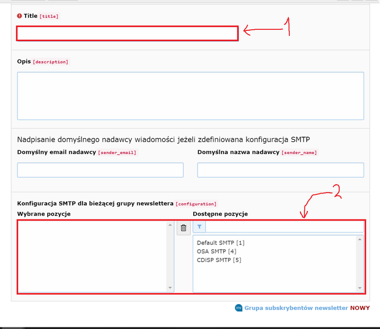
Task: Click the filter text box above available items
Action: click(x=284, y=227)
